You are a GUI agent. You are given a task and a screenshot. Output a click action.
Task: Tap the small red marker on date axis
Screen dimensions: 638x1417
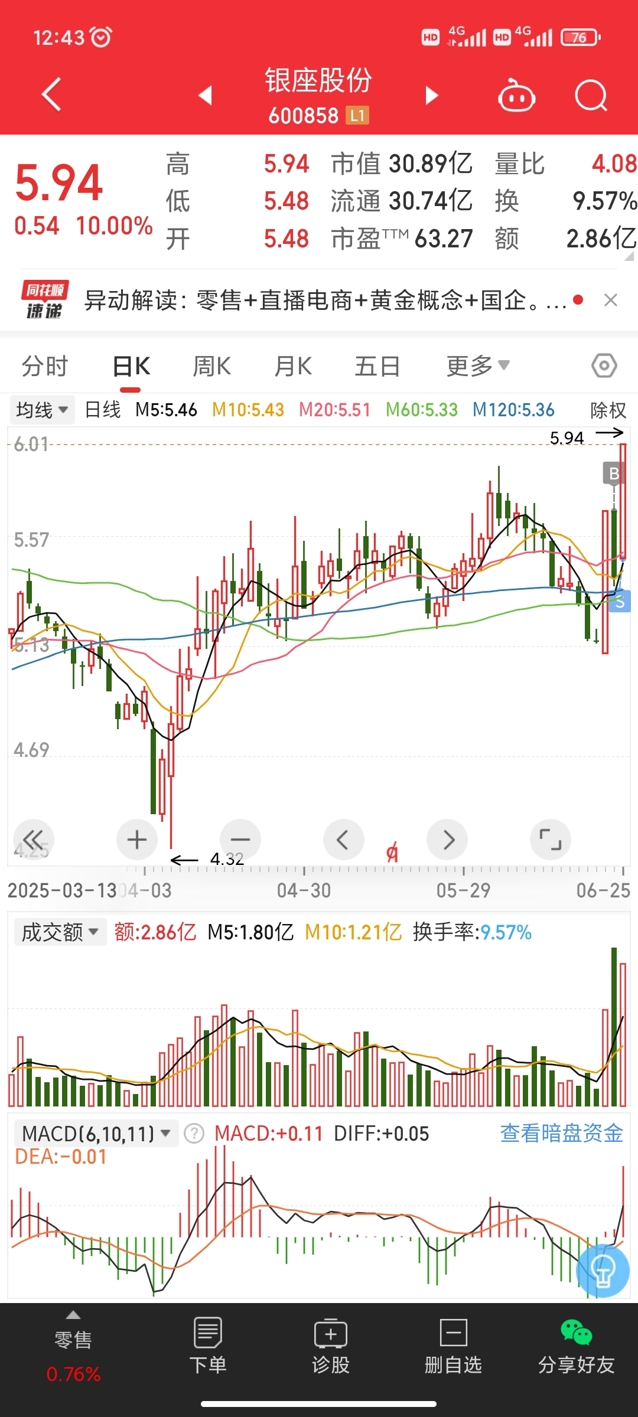392,853
